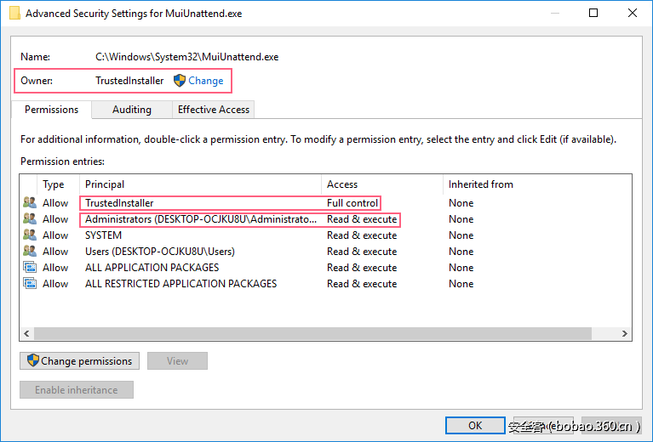Click the SYSTEM entry user icon
Image resolution: width=653 pixels, height=442 pixels.
(30, 235)
